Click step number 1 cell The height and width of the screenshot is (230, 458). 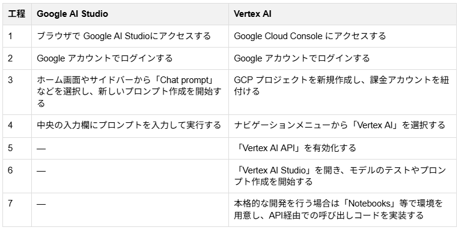(17, 36)
